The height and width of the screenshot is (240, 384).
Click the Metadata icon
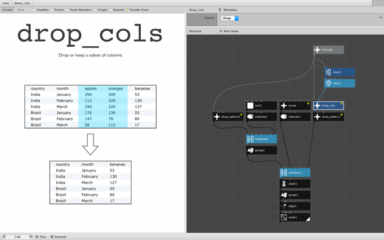pyautogui.click(x=220, y=10)
